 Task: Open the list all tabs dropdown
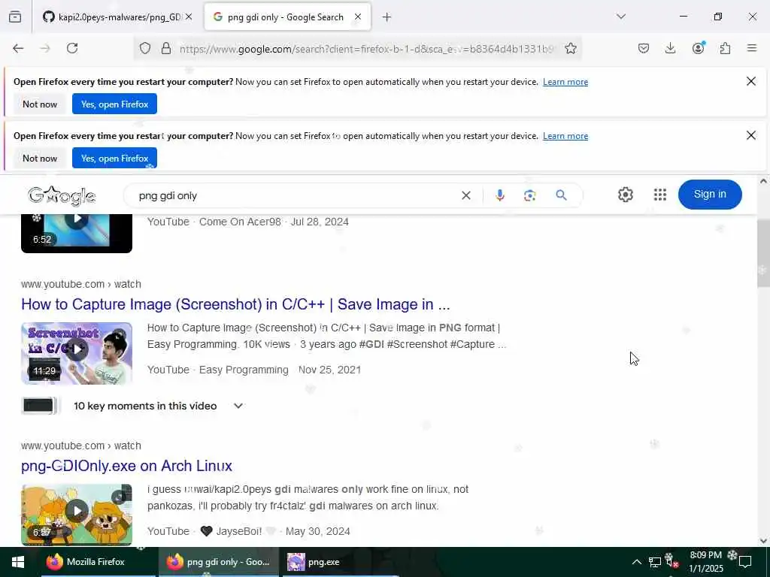click(x=621, y=17)
